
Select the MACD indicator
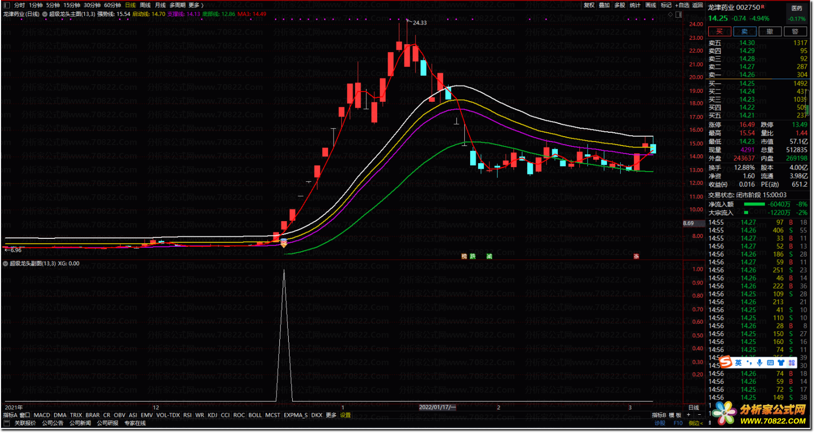point(42,415)
